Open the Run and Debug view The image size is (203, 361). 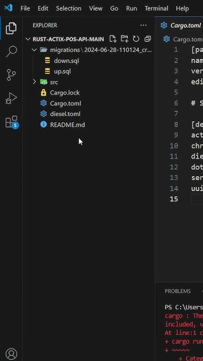(11, 98)
